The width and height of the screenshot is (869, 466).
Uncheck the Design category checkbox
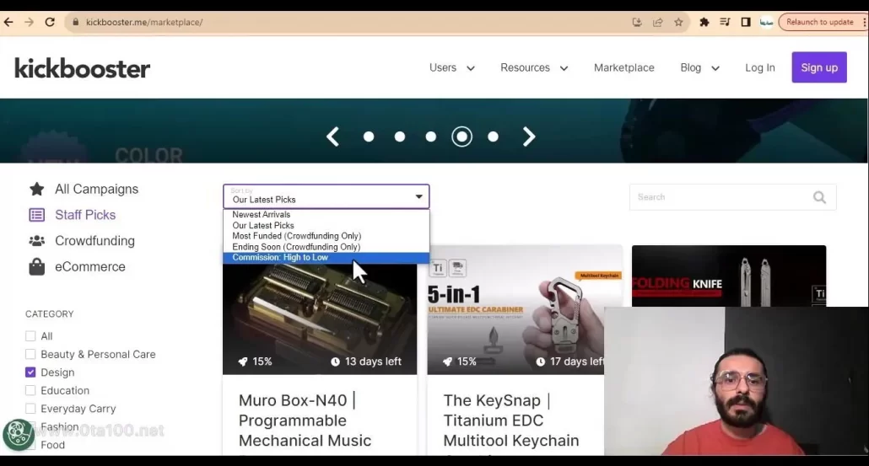(30, 372)
